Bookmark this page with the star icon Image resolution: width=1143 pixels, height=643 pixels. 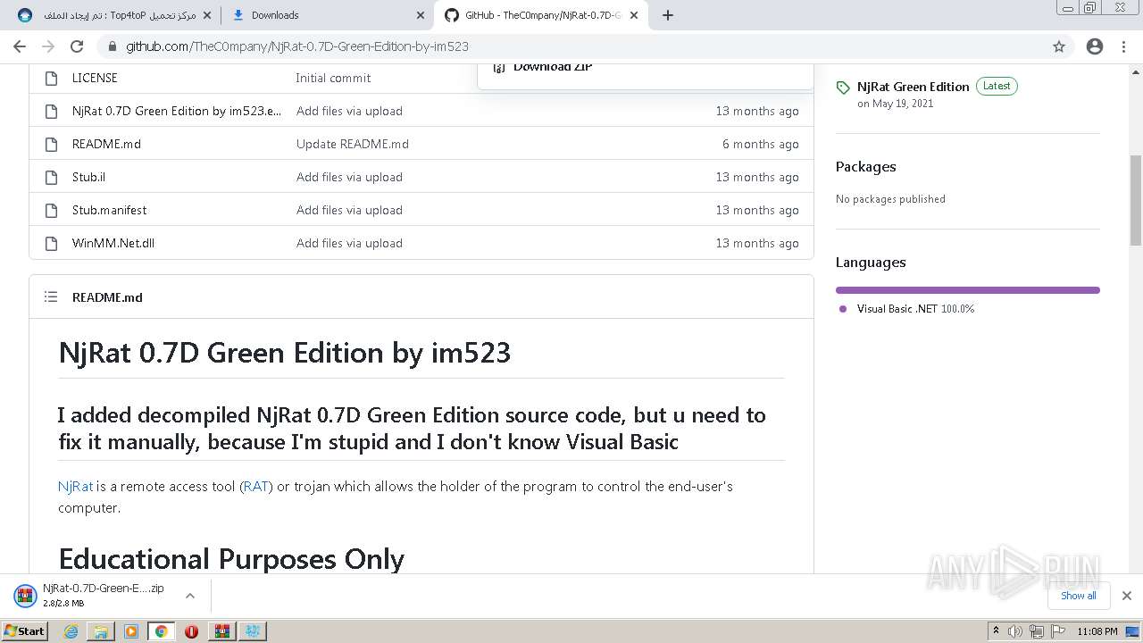click(1059, 46)
